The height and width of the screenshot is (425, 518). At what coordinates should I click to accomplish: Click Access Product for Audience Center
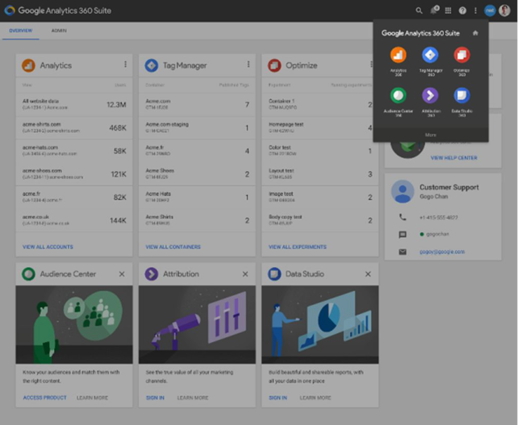point(45,398)
